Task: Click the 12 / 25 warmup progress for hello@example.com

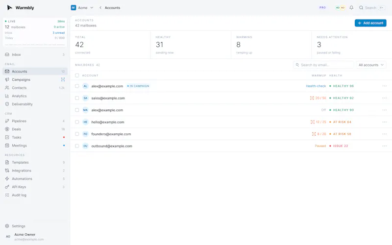Action: click(x=318, y=122)
